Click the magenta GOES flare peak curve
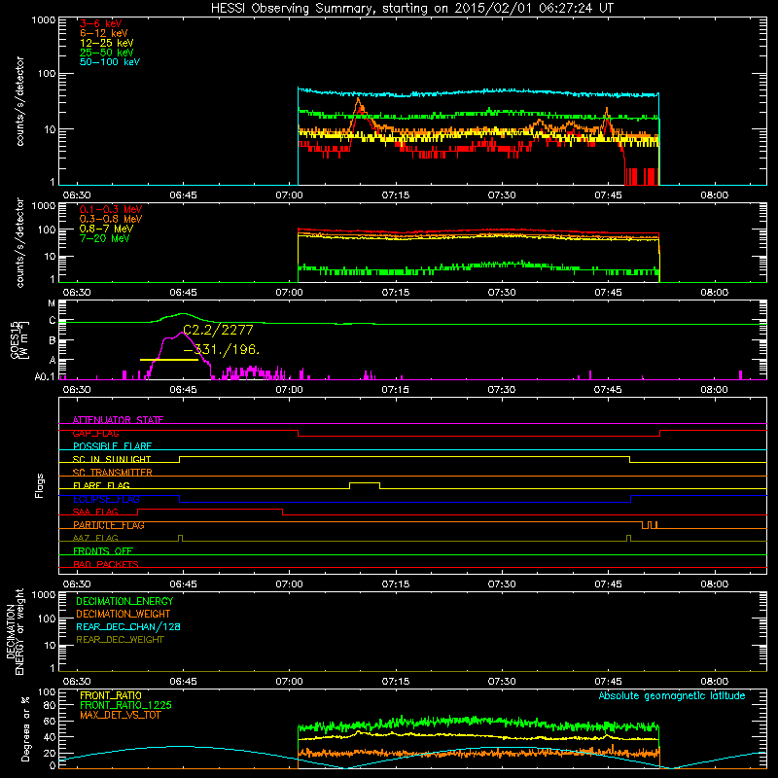 182,334
